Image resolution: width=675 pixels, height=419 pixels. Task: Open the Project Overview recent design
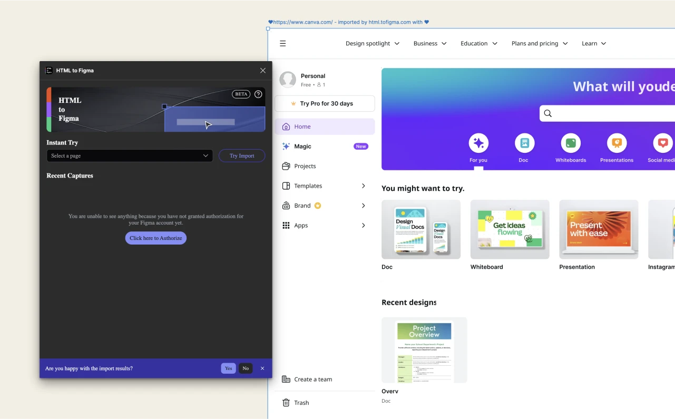click(424, 350)
